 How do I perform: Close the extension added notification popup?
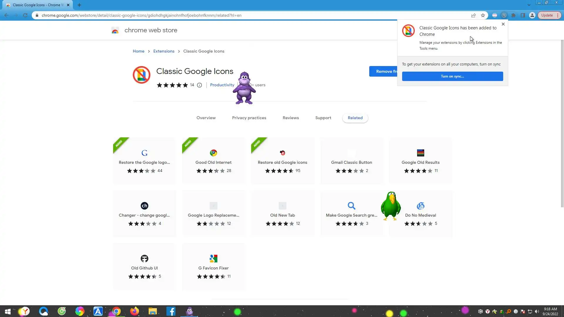(x=503, y=24)
